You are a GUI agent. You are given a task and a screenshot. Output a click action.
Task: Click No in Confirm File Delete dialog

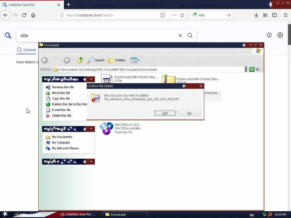pyautogui.click(x=190, y=113)
